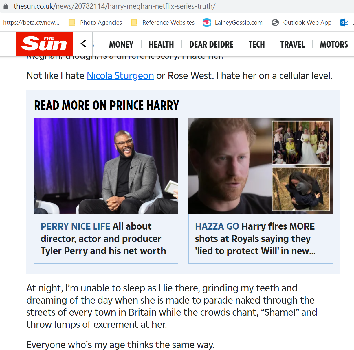Go to the TECH section
The width and height of the screenshot is (354, 350).
click(x=257, y=44)
